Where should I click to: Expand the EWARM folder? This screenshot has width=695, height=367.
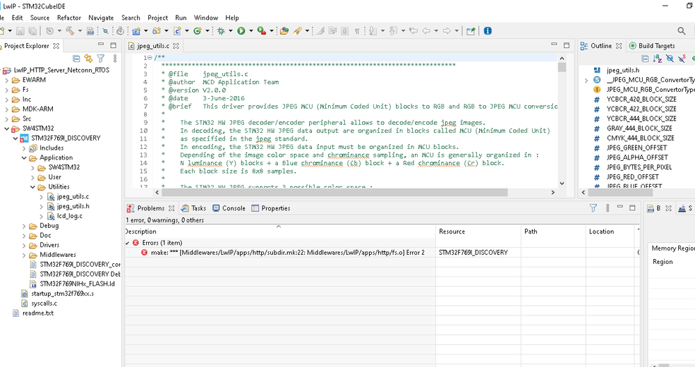click(x=7, y=80)
